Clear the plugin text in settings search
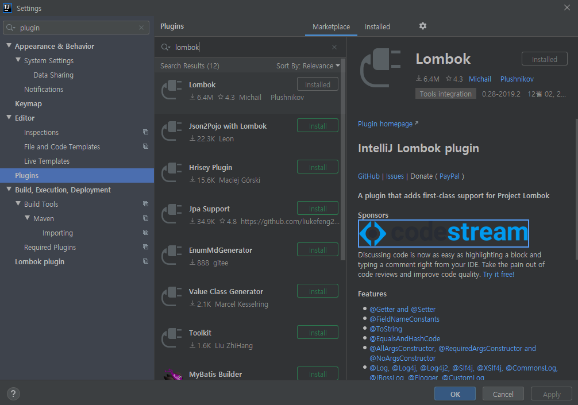The height and width of the screenshot is (405, 578). tap(141, 27)
